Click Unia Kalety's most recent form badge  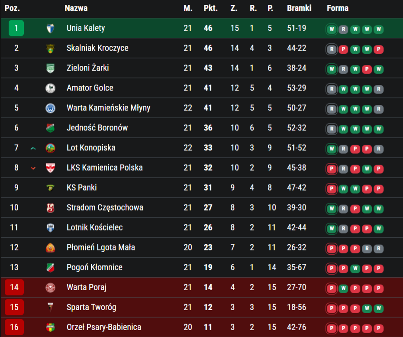[332, 29]
